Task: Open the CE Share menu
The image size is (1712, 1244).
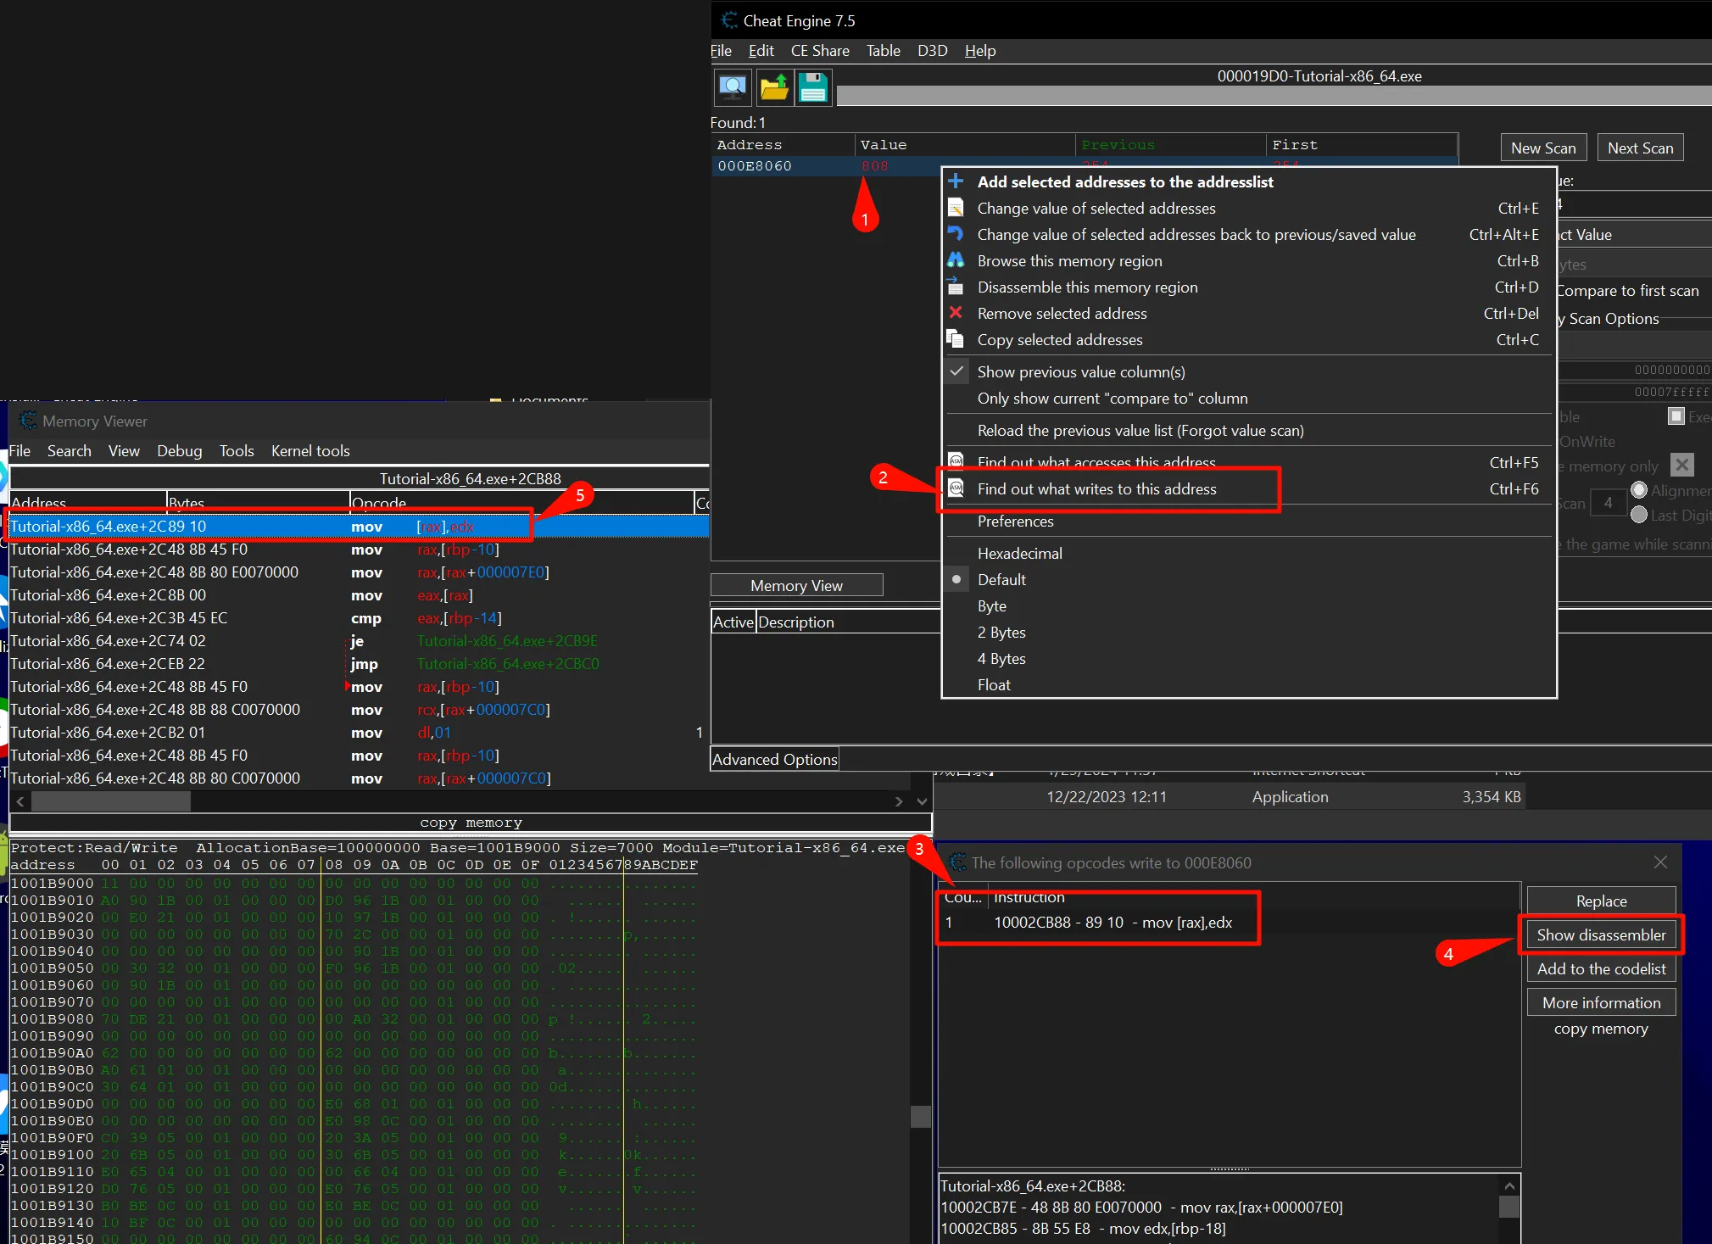Action: 820,51
